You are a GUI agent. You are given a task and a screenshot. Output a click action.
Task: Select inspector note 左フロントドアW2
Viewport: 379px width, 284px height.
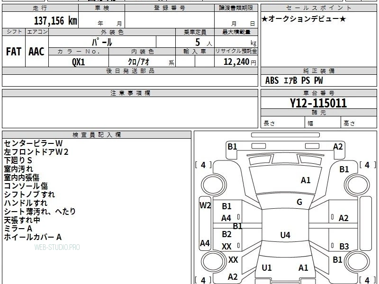click(36, 152)
